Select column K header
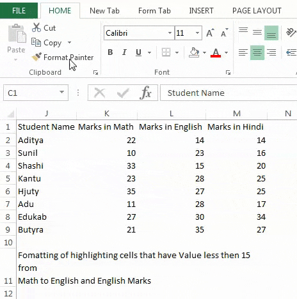This screenshot has height=299, width=297. tap(107, 114)
